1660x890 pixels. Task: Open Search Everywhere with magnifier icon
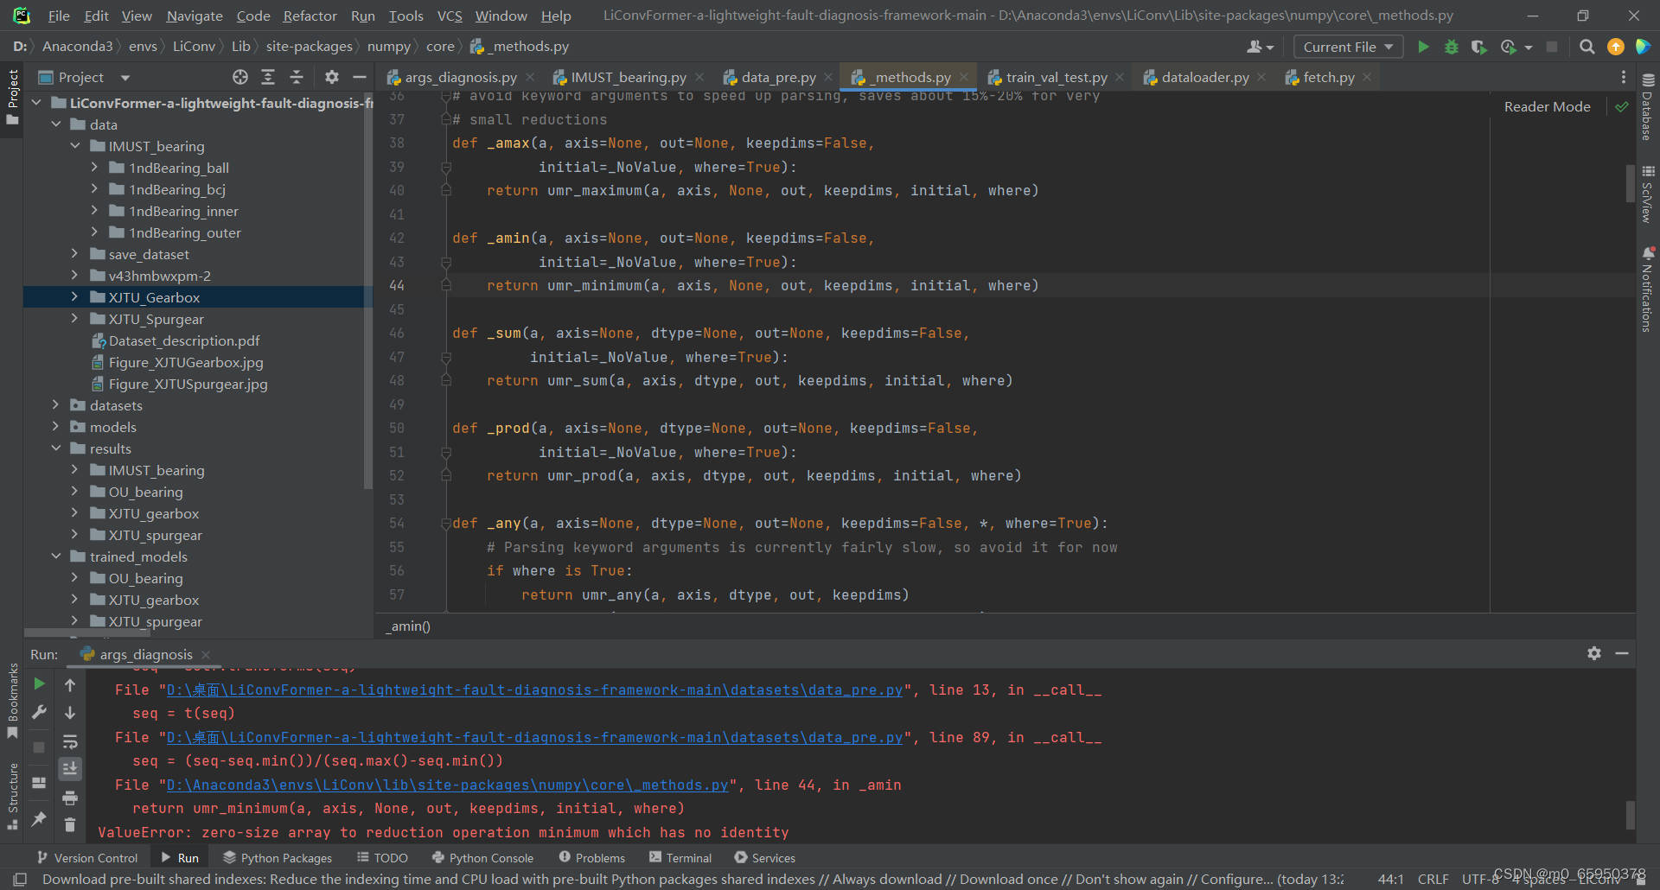click(x=1587, y=47)
